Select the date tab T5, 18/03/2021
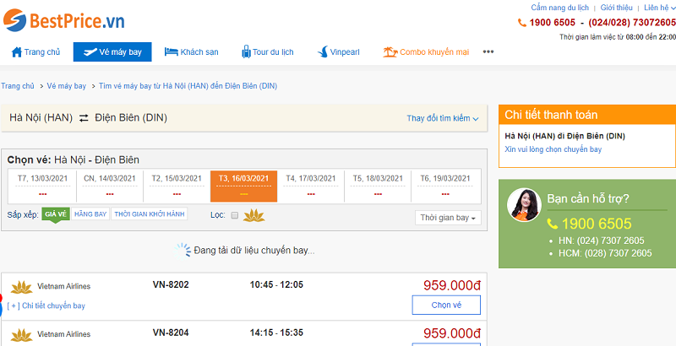This screenshot has width=676, height=346. tap(378, 186)
